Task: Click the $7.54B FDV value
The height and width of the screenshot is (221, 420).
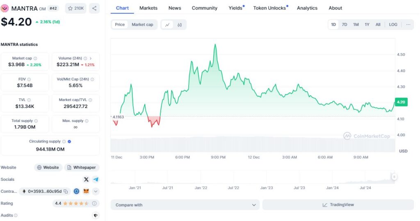Action: click(25, 86)
